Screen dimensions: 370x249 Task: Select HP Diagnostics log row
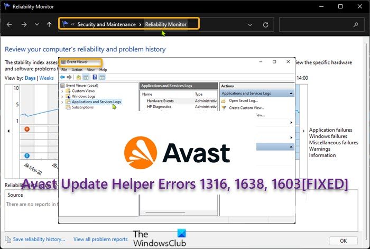tap(179, 107)
